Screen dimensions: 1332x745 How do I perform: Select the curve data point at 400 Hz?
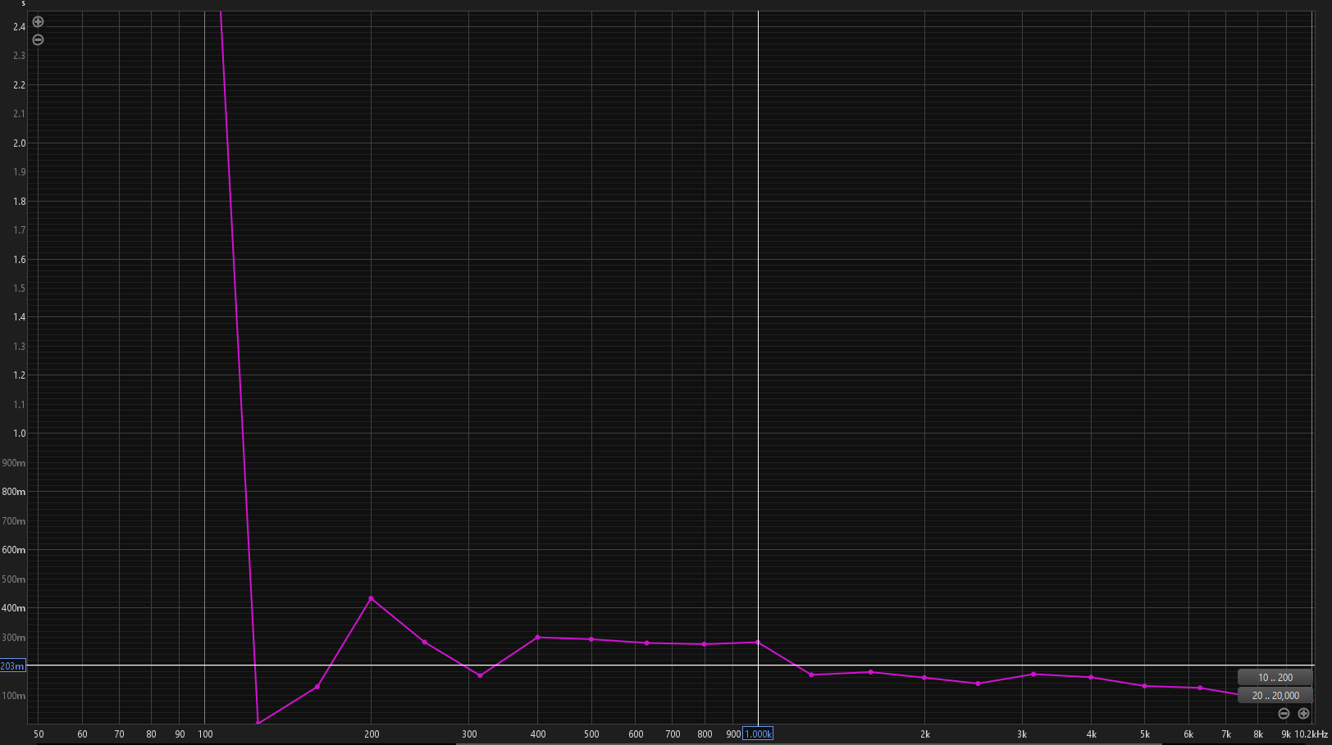point(537,637)
